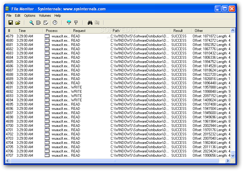Click 'Offset: 1826816' cell in row 4689
243x171 pixels.
coord(211,79)
